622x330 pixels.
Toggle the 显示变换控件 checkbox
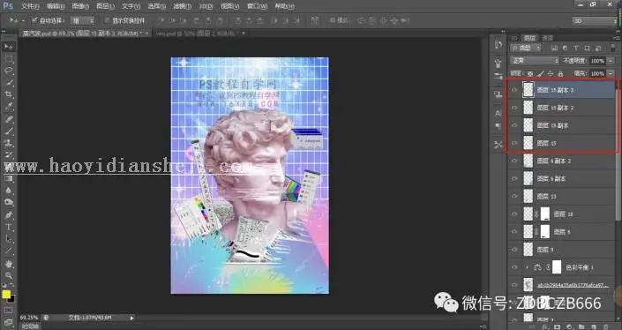point(107,20)
